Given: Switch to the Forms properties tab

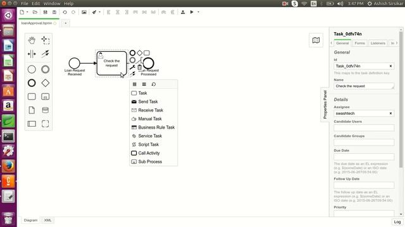Looking at the screenshot, I should [359, 43].
